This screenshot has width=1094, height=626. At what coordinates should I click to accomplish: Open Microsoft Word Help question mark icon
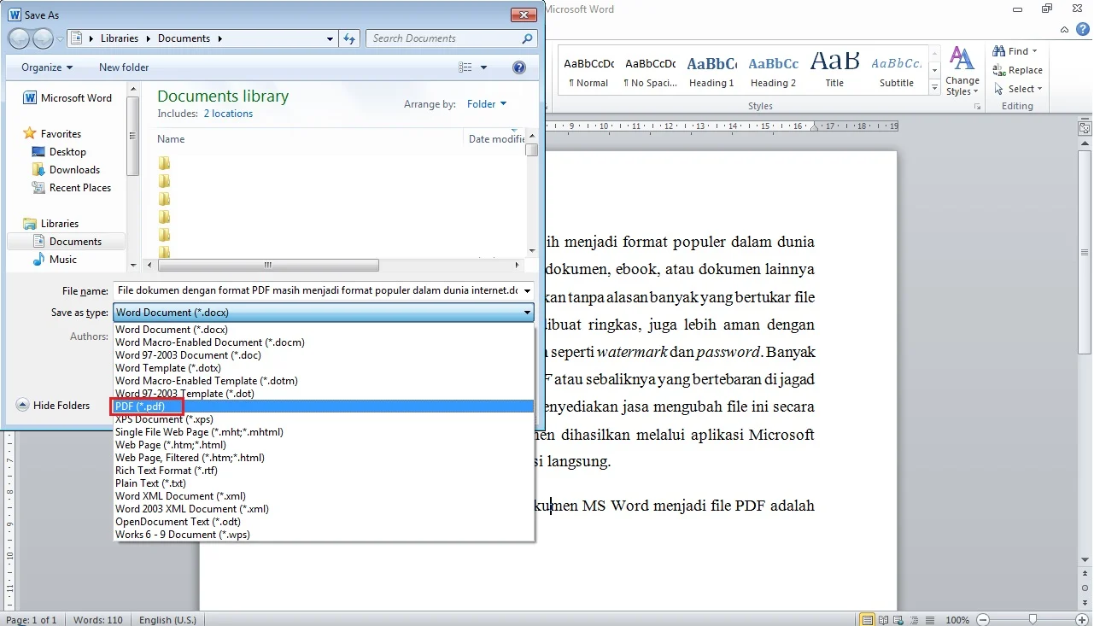point(1084,29)
